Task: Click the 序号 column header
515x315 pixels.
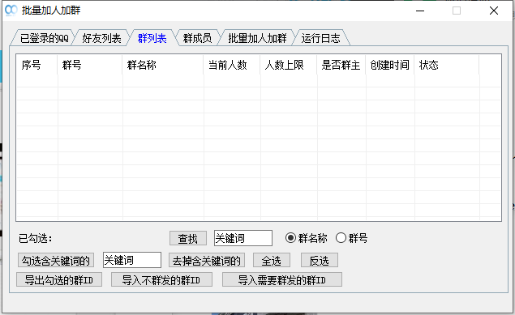Action: 36,65
